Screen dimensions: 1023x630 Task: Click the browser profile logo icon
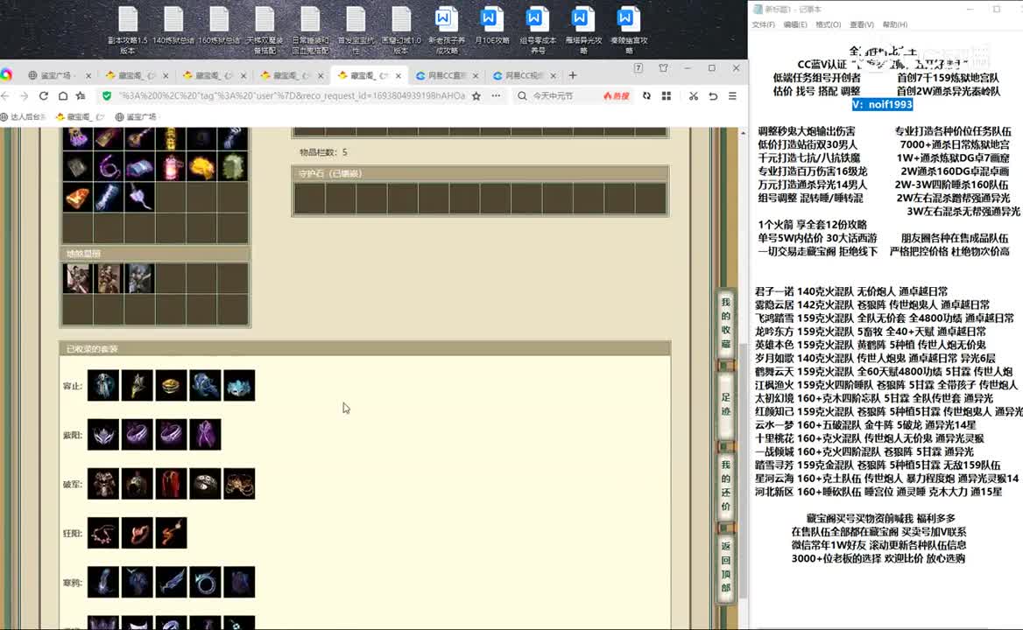[x=6, y=75]
